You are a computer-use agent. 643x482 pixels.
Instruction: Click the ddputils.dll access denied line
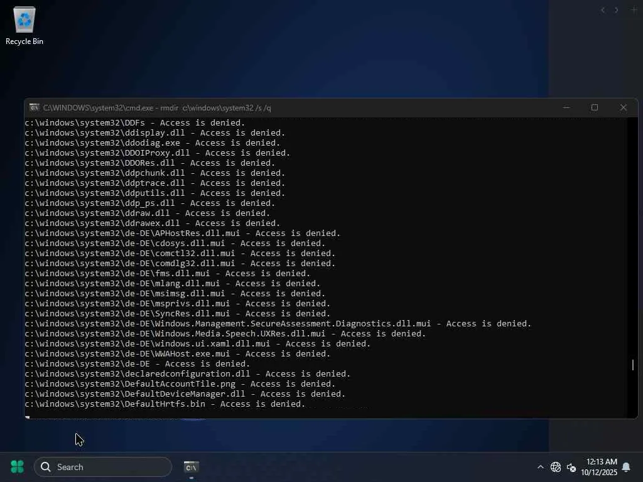tap(155, 193)
